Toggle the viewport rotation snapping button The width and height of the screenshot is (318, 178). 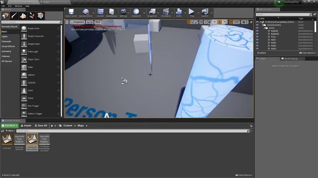click(x=220, y=22)
